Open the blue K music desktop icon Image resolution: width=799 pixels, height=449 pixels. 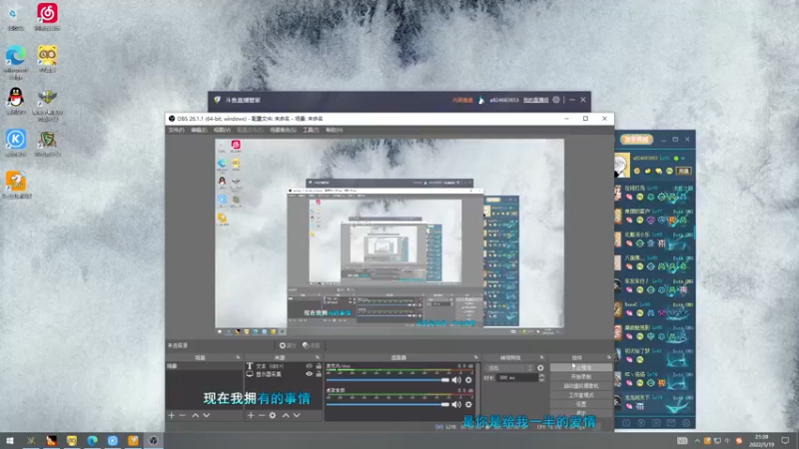pyautogui.click(x=16, y=141)
